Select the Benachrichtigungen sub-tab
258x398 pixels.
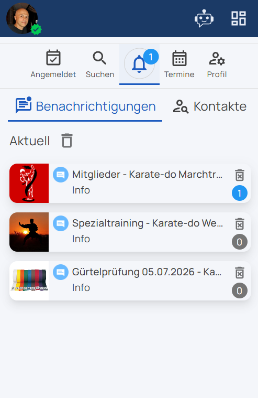point(85,106)
